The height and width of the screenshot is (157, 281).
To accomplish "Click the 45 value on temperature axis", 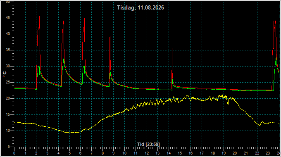I will 8,18.
